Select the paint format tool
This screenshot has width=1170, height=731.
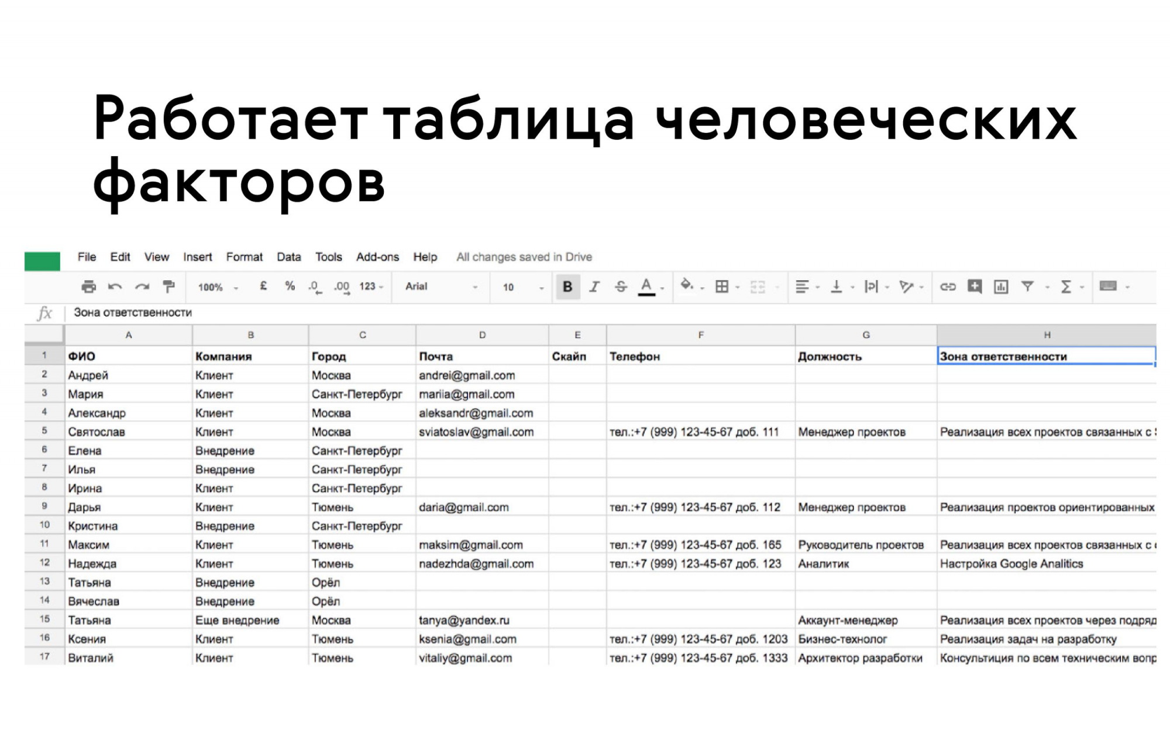click(x=169, y=287)
